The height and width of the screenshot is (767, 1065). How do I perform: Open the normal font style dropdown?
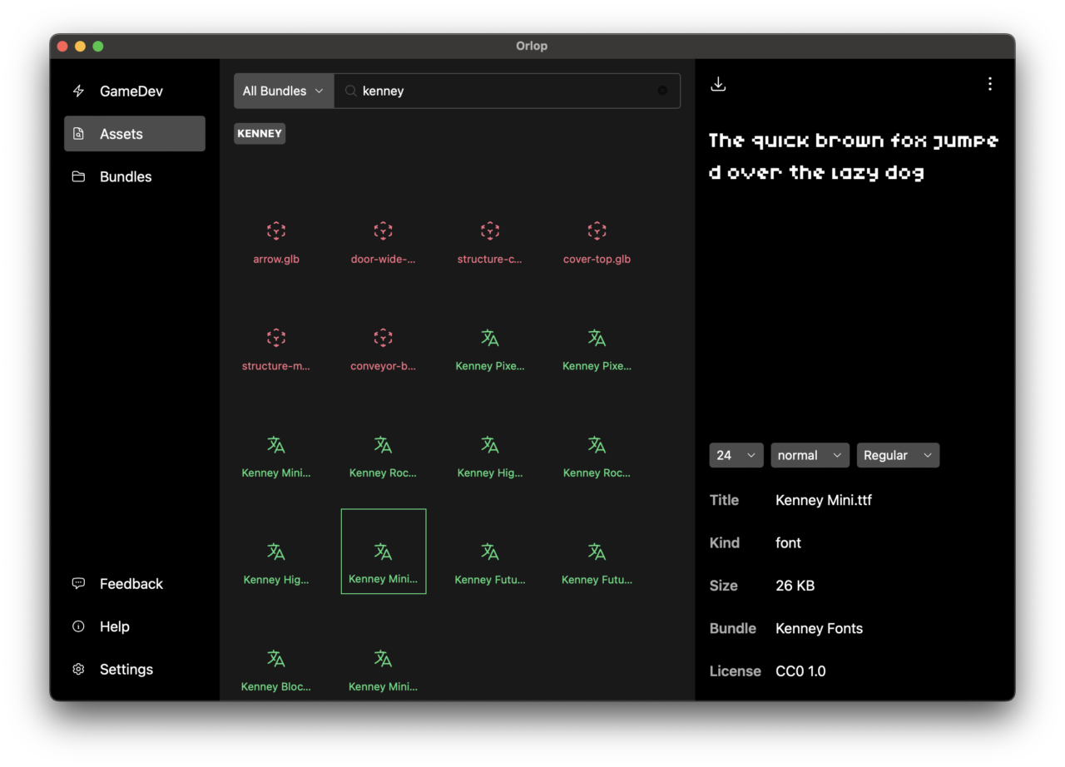point(810,455)
